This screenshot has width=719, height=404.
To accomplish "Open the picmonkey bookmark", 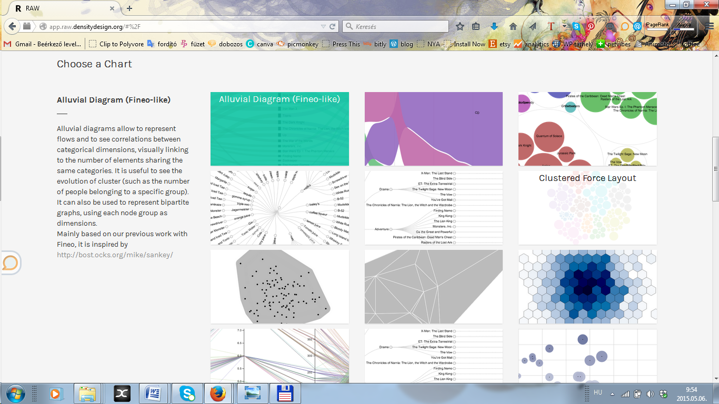I will pos(297,44).
